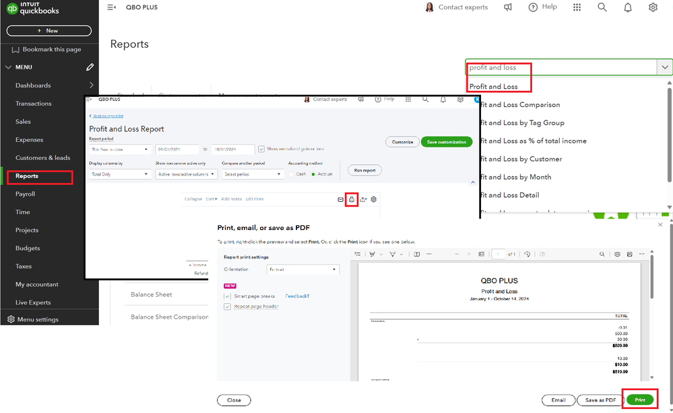Open the Active rows/active columns dropdown
The width and height of the screenshot is (673, 413).
pyautogui.click(x=187, y=174)
